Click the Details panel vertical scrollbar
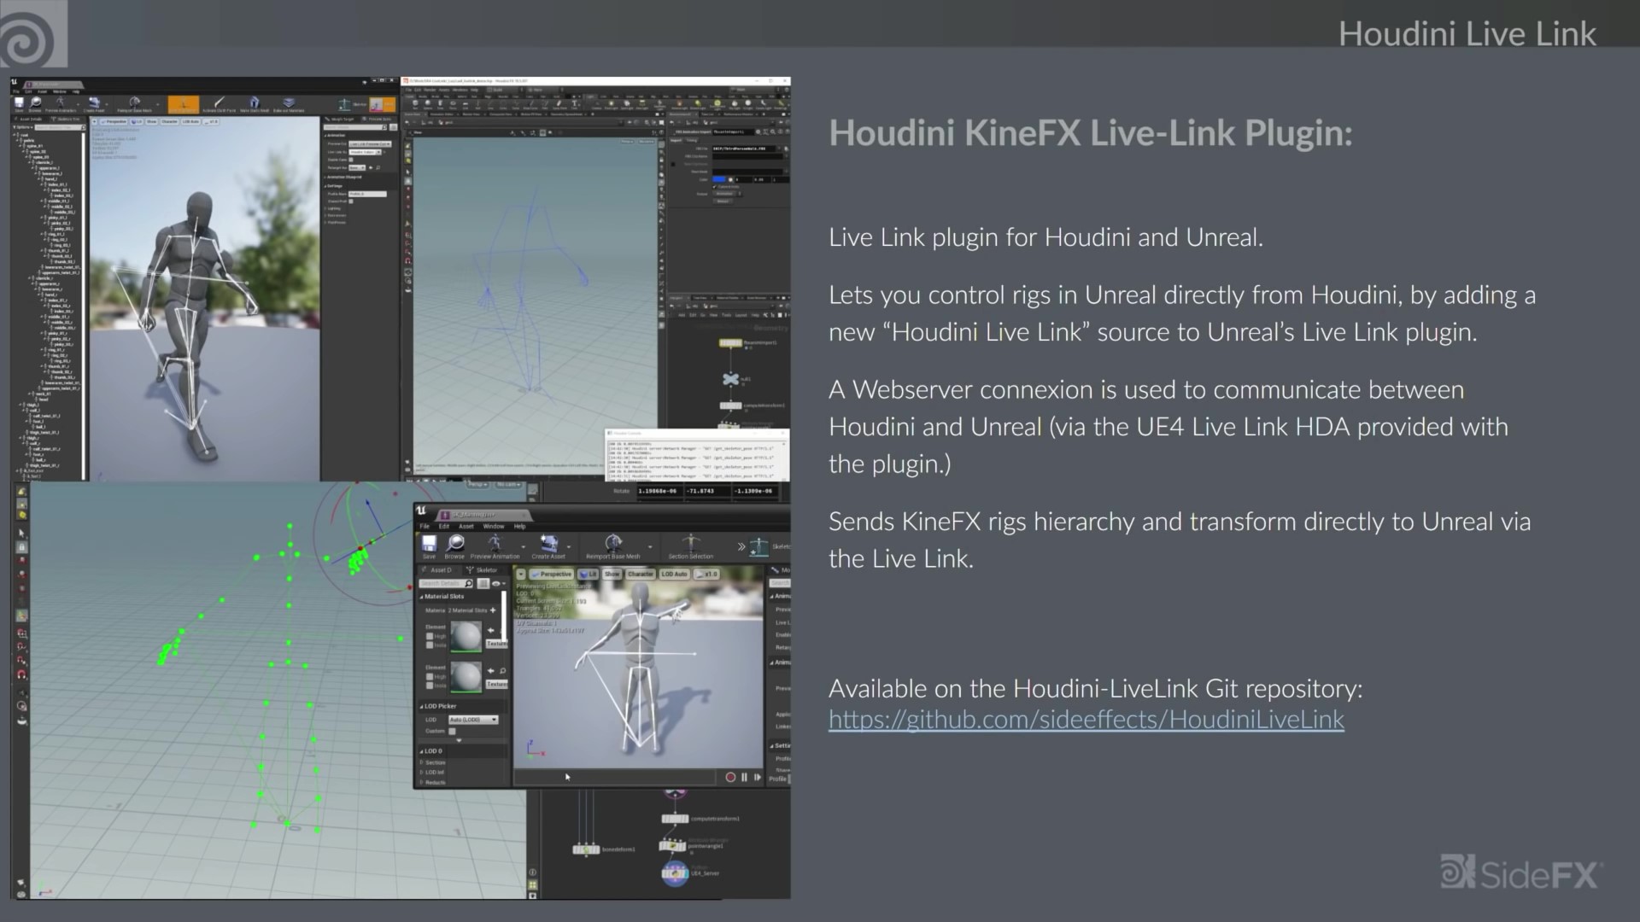1640x922 pixels. point(504,617)
